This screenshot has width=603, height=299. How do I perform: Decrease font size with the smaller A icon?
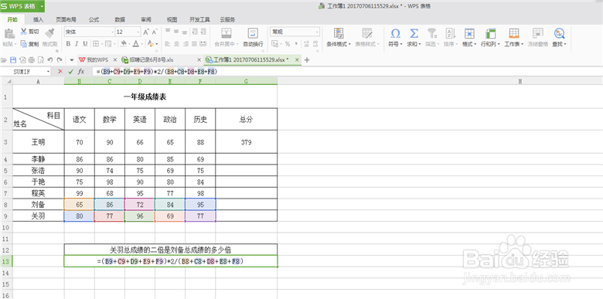click(154, 32)
